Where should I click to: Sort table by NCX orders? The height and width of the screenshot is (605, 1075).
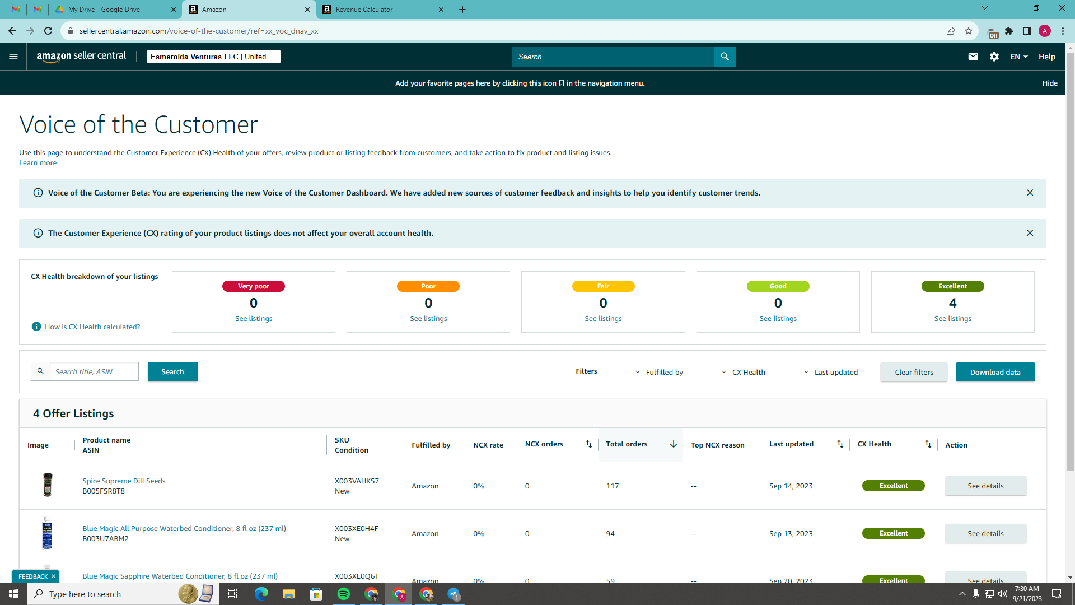[588, 444]
